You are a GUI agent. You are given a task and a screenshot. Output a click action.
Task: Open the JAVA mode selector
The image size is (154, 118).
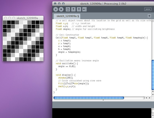tap(148, 9)
